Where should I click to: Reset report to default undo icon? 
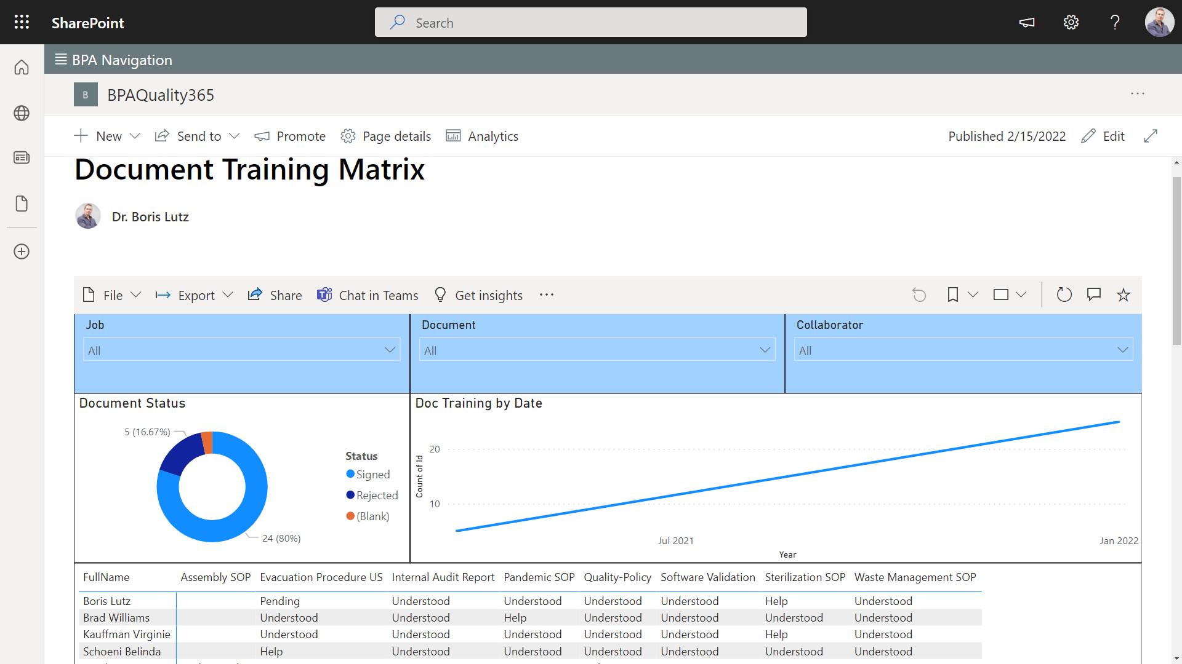pos(919,295)
